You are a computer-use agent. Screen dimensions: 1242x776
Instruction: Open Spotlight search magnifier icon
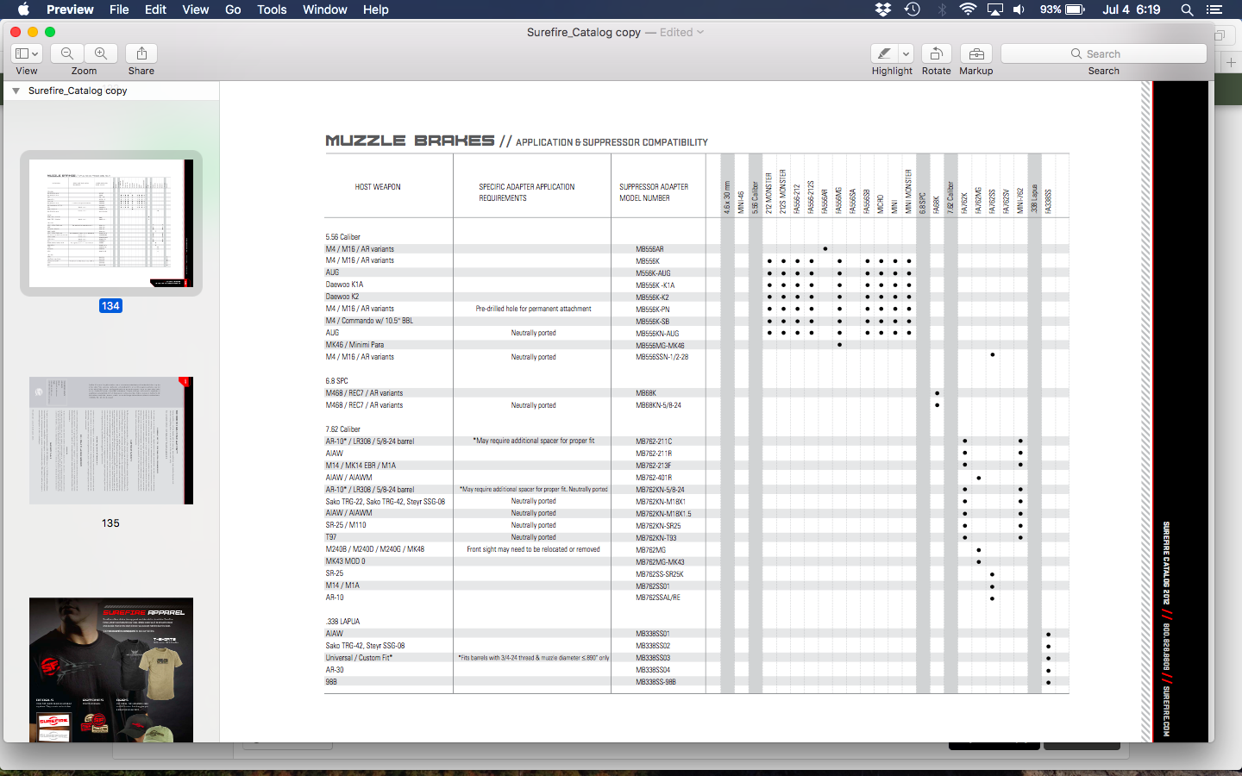(1188, 9)
